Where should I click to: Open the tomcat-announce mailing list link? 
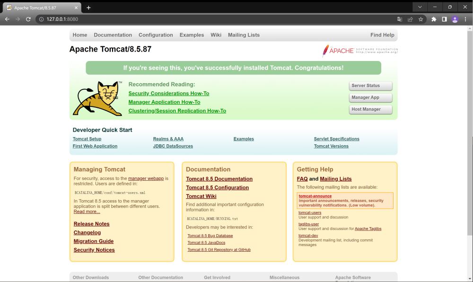pos(315,196)
